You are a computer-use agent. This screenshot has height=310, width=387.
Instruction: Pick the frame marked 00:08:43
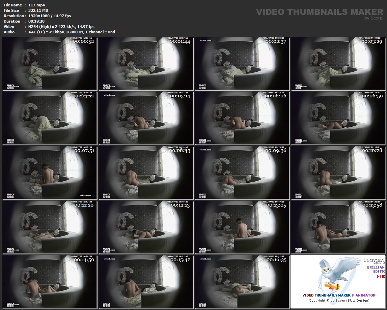coord(146,173)
